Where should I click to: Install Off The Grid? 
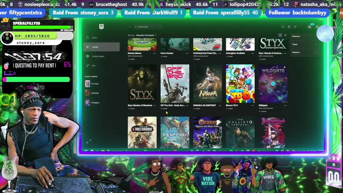(x=163, y=109)
